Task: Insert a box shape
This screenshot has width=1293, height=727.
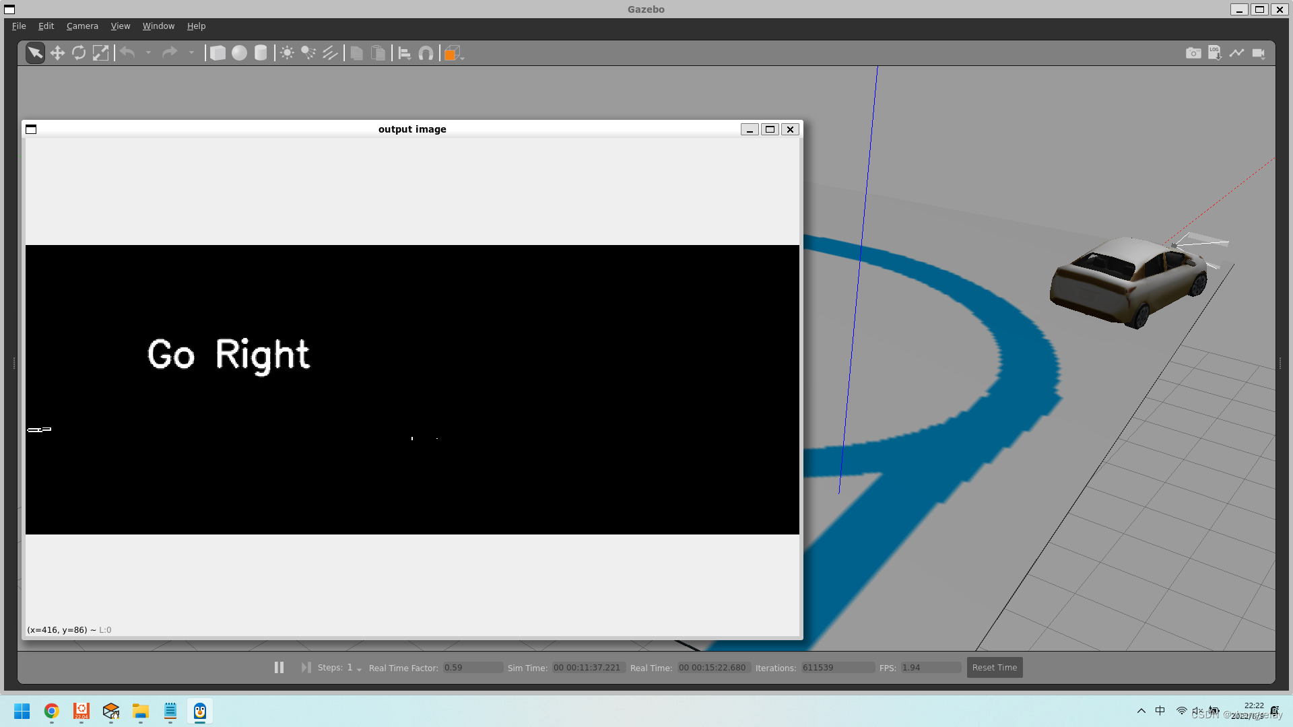Action: [x=218, y=53]
